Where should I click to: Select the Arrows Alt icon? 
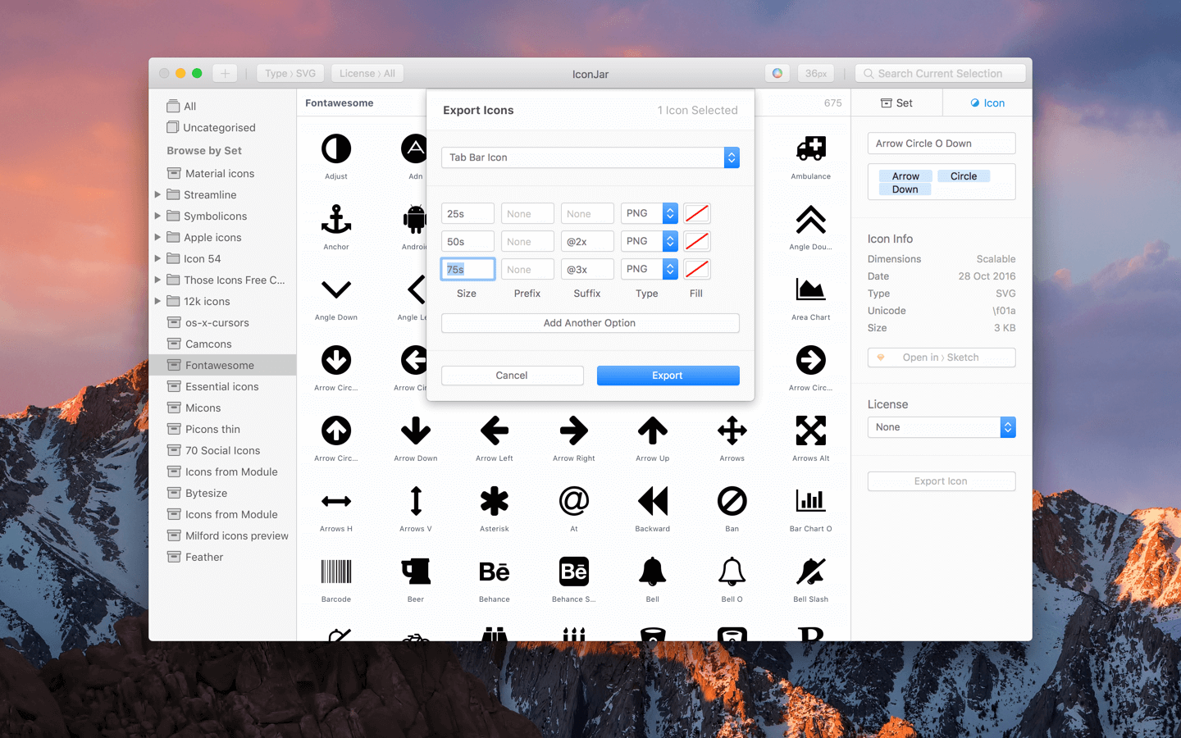(810, 430)
